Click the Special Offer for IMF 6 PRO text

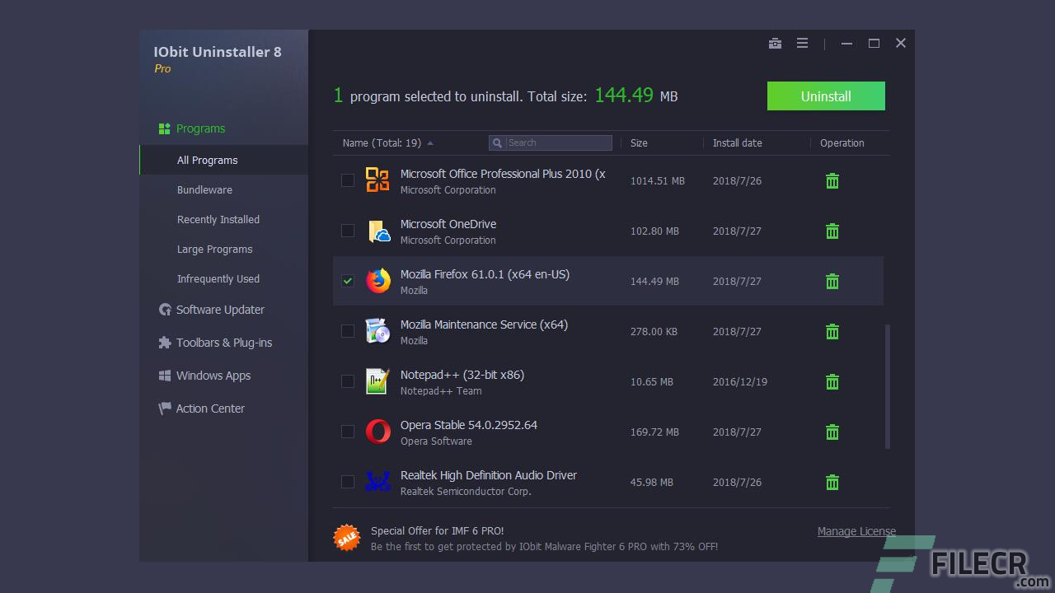tap(437, 531)
